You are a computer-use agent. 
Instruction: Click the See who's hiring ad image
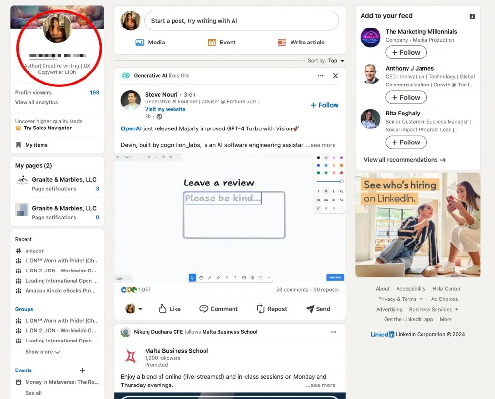[x=418, y=225]
